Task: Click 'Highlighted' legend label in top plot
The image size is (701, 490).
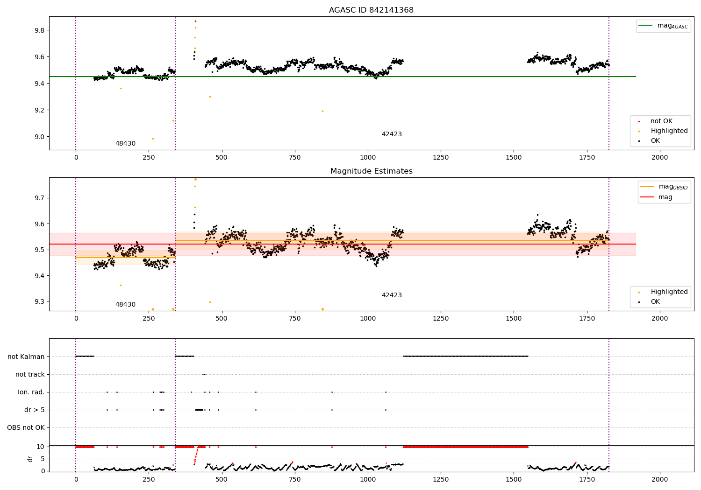Action: tap(669, 131)
